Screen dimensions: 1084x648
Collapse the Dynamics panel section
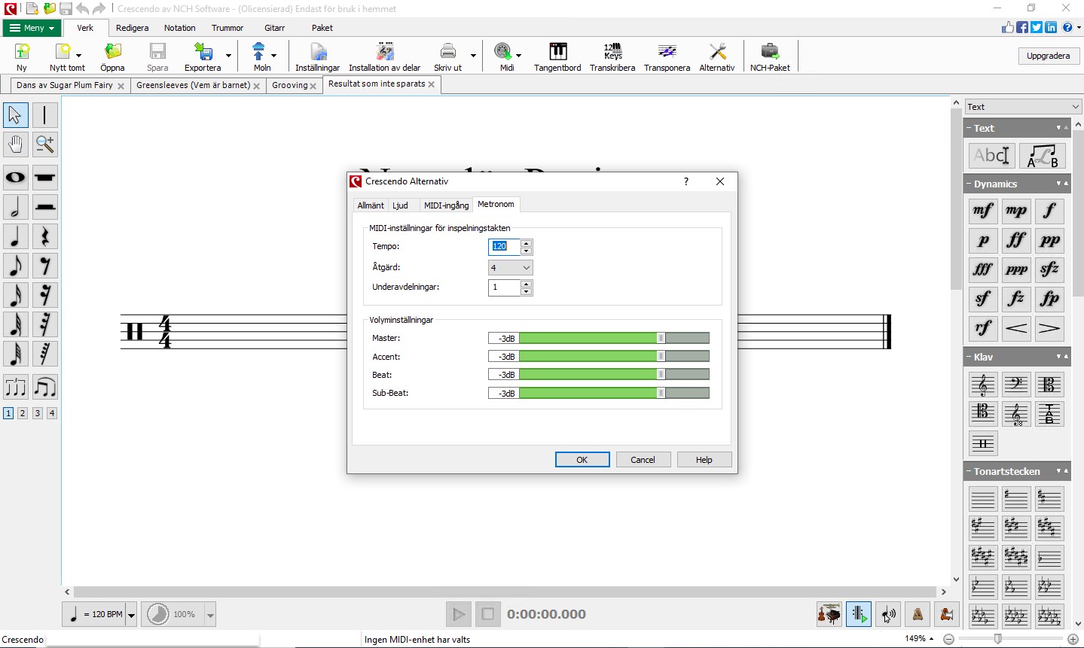969,184
